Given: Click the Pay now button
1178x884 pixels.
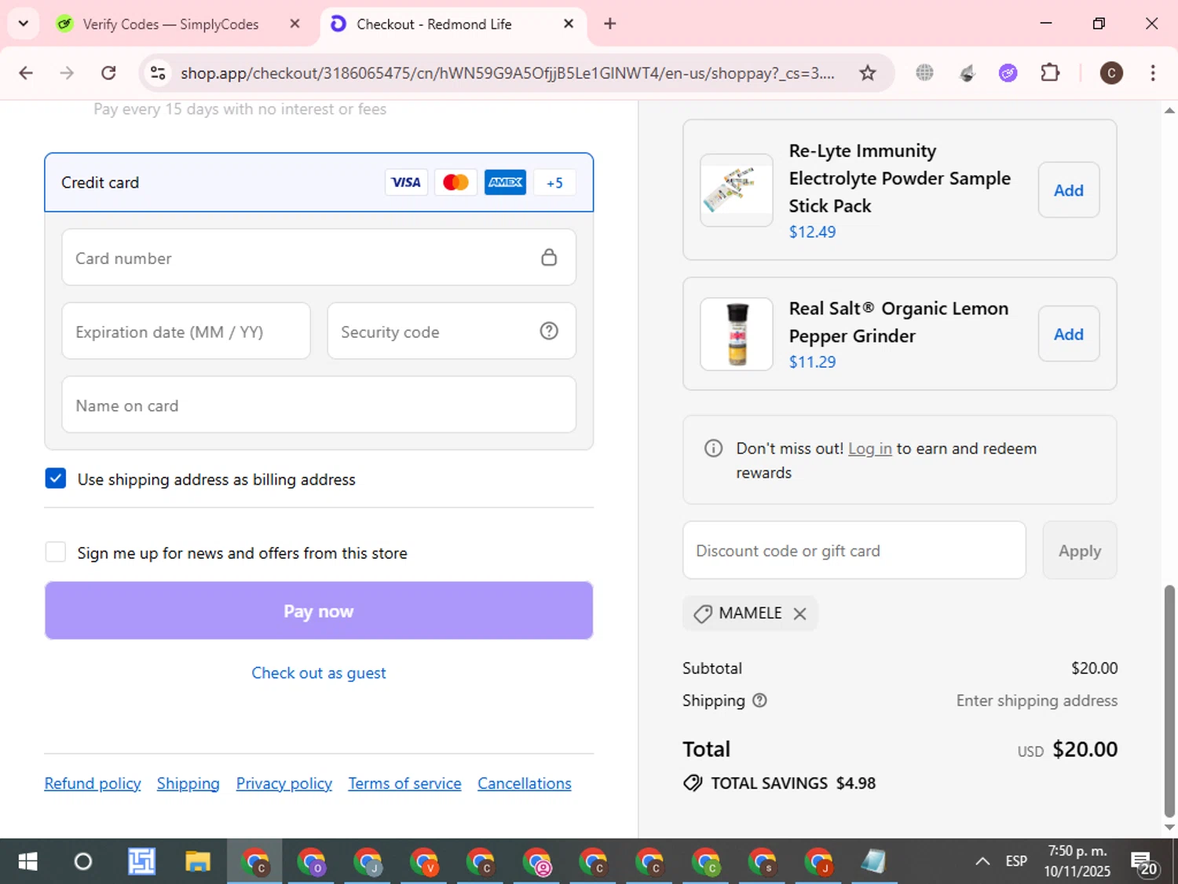Looking at the screenshot, I should (319, 611).
